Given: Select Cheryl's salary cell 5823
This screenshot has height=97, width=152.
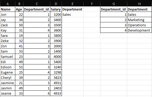Looking at the screenshot, I should pos(56,78).
